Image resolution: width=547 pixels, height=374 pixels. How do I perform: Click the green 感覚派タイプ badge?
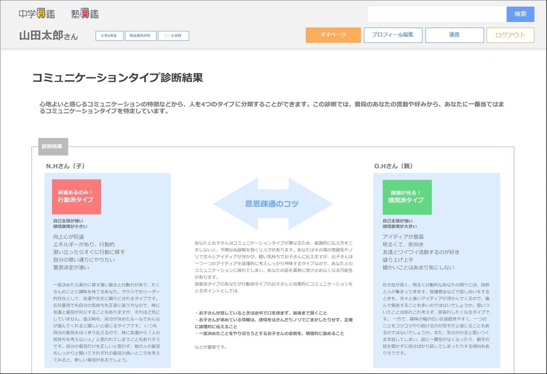(x=407, y=197)
